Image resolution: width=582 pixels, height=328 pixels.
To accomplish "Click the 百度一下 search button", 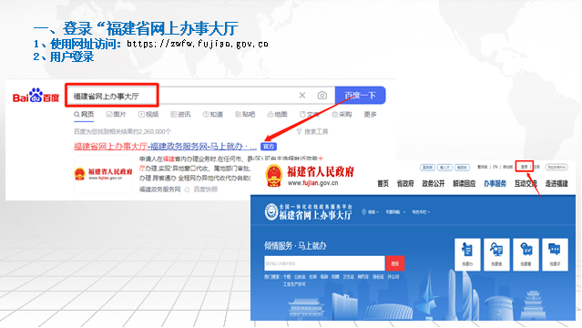I will [360, 96].
